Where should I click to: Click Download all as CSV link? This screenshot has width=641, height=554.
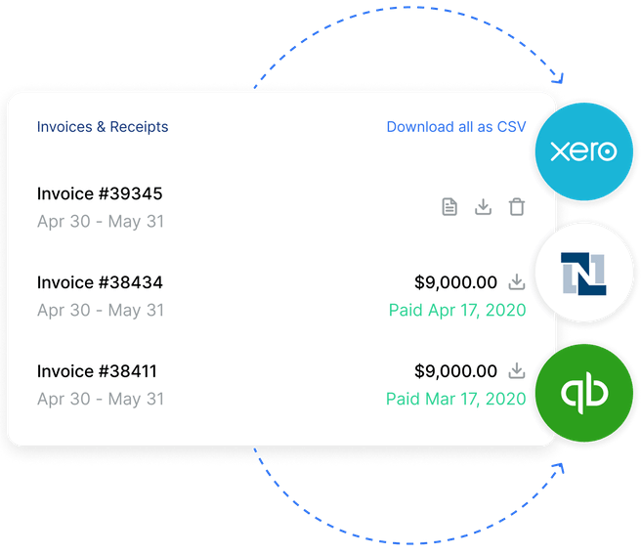[456, 127]
